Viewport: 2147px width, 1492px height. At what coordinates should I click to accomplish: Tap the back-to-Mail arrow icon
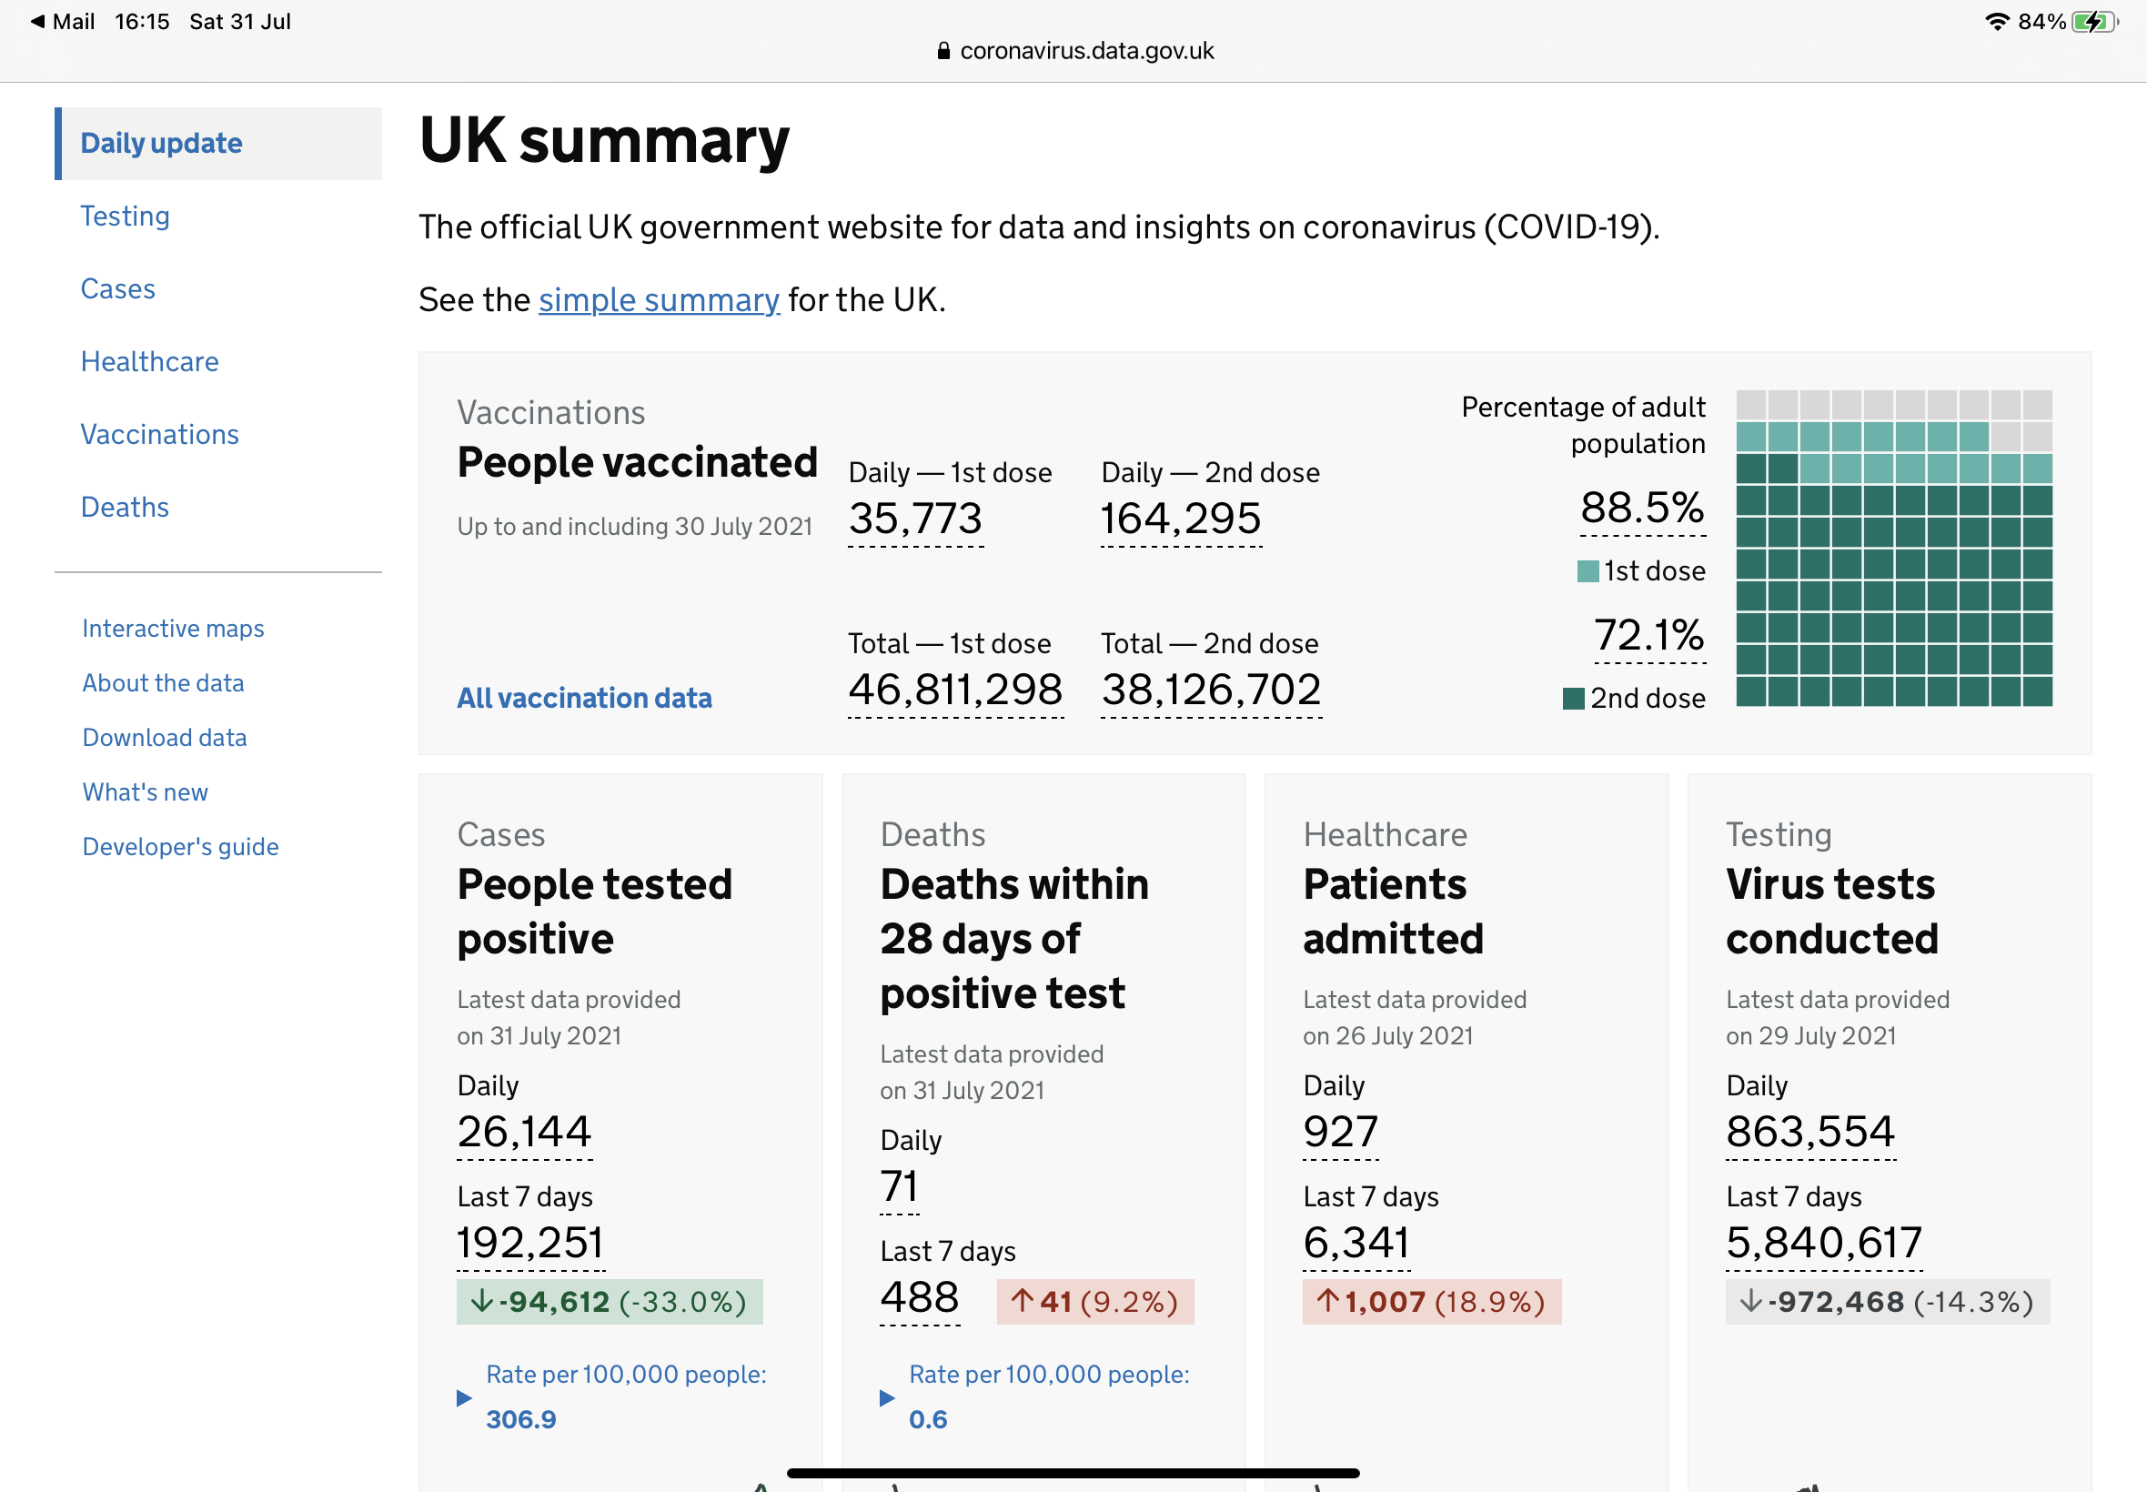[x=37, y=21]
